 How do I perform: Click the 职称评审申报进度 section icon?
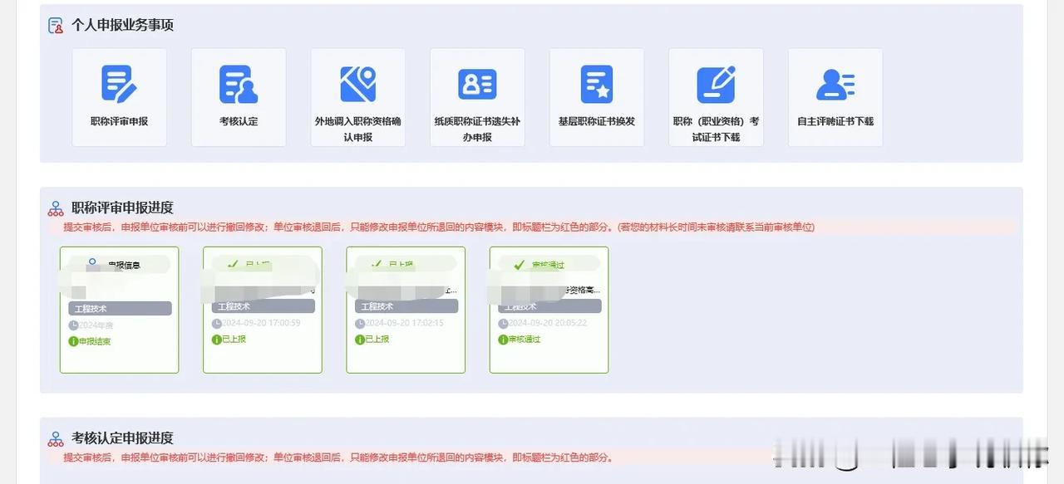point(56,208)
